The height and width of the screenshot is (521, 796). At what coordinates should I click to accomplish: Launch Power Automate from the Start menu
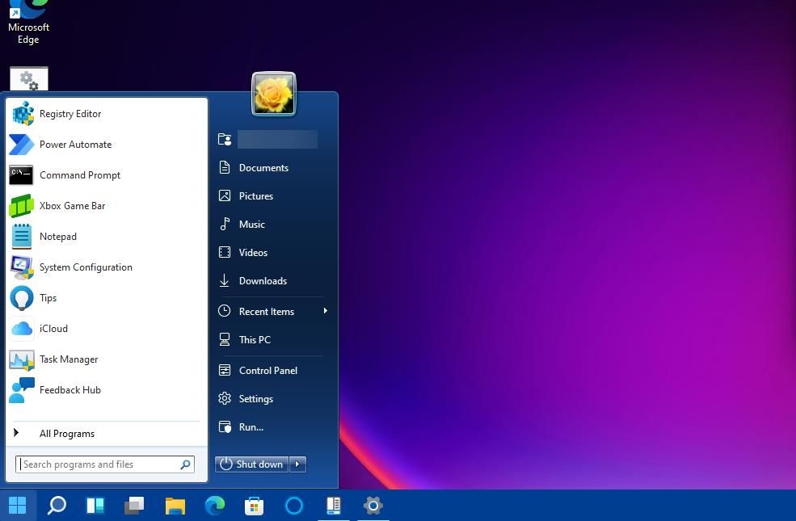(75, 145)
